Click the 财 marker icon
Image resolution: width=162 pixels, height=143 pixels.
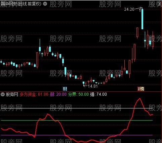click(x=65, y=89)
